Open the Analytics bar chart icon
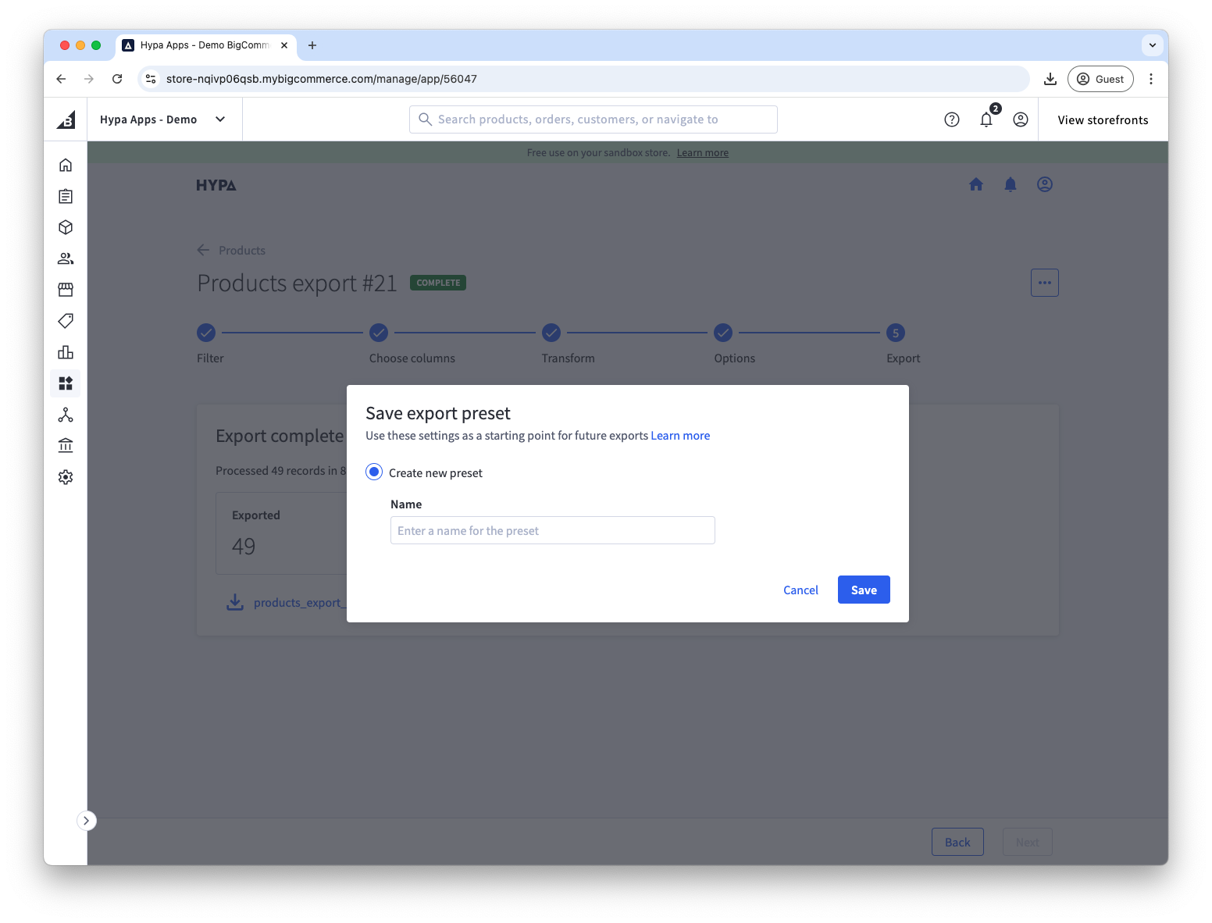The image size is (1212, 923). pos(66,352)
